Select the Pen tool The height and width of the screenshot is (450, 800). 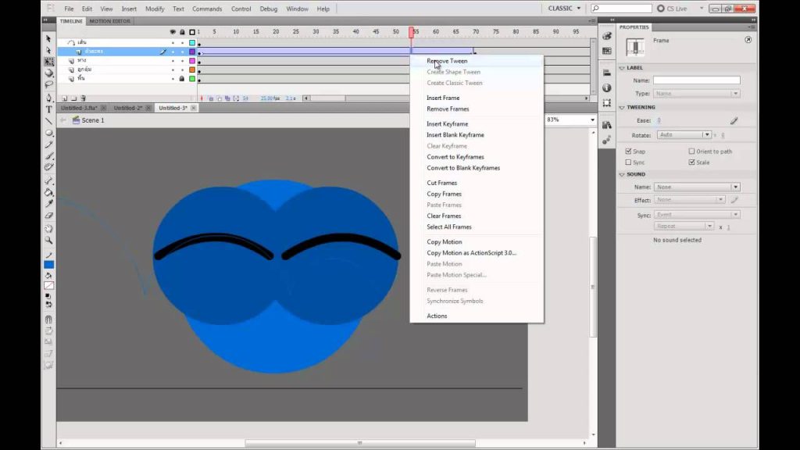tap(48, 98)
